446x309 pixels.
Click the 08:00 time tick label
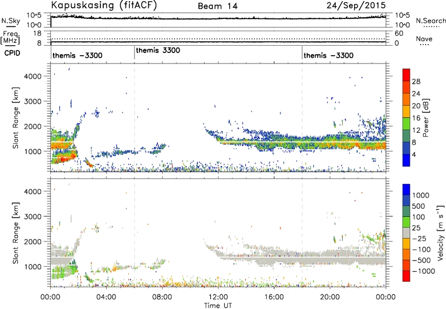pos(162,297)
